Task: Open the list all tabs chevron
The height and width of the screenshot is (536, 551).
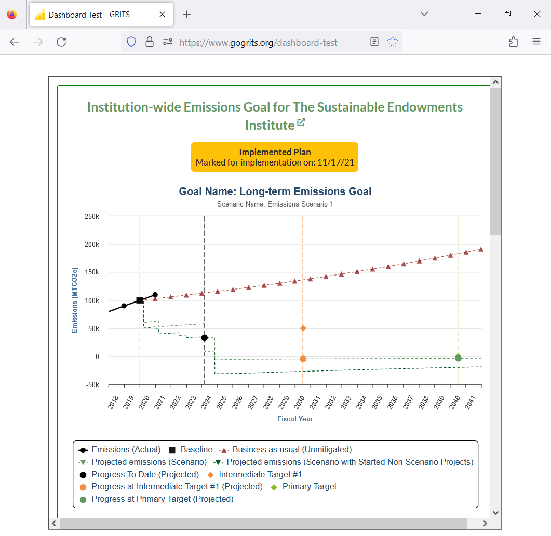Action: pyautogui.click(x=424, y=14)
